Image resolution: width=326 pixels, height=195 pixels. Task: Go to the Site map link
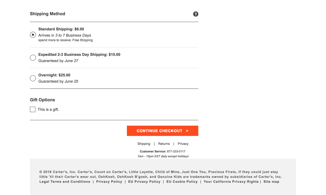point(271,182)
